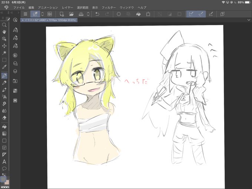Select the Blend tool
The width and height of the screenshot is (252, 189).
pos(4,111)
